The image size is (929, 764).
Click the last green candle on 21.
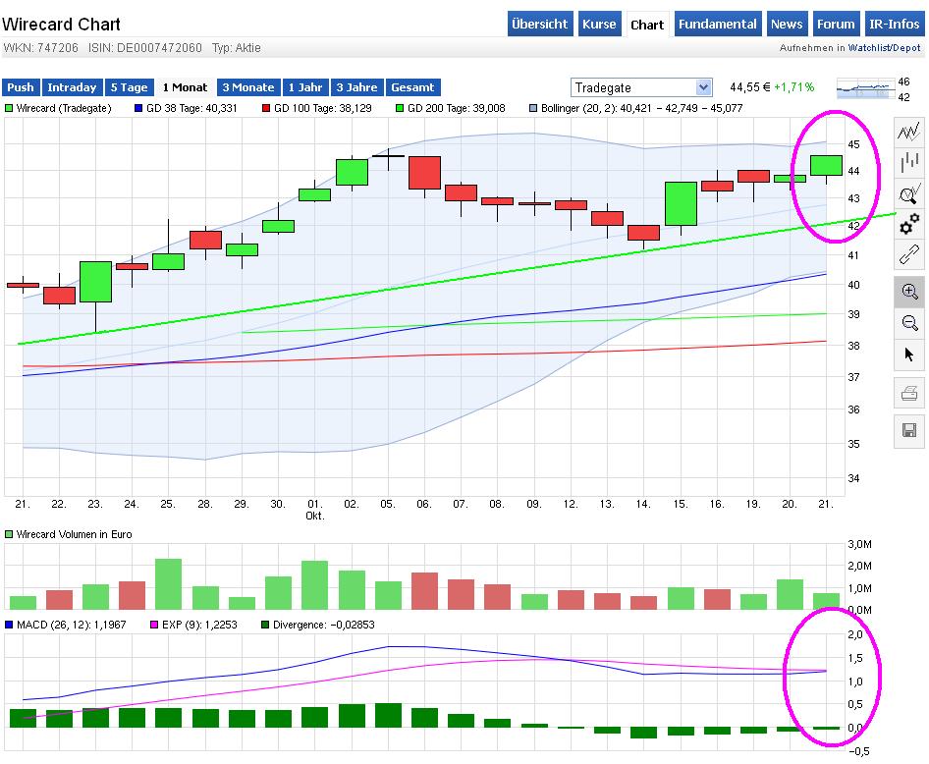point(827,165)
